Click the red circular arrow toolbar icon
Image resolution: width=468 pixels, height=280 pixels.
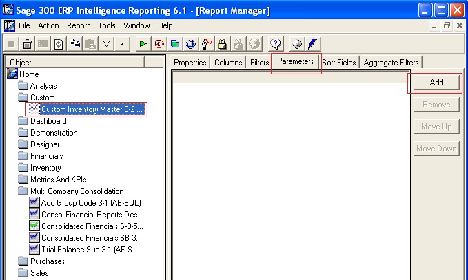coord(159,44)
